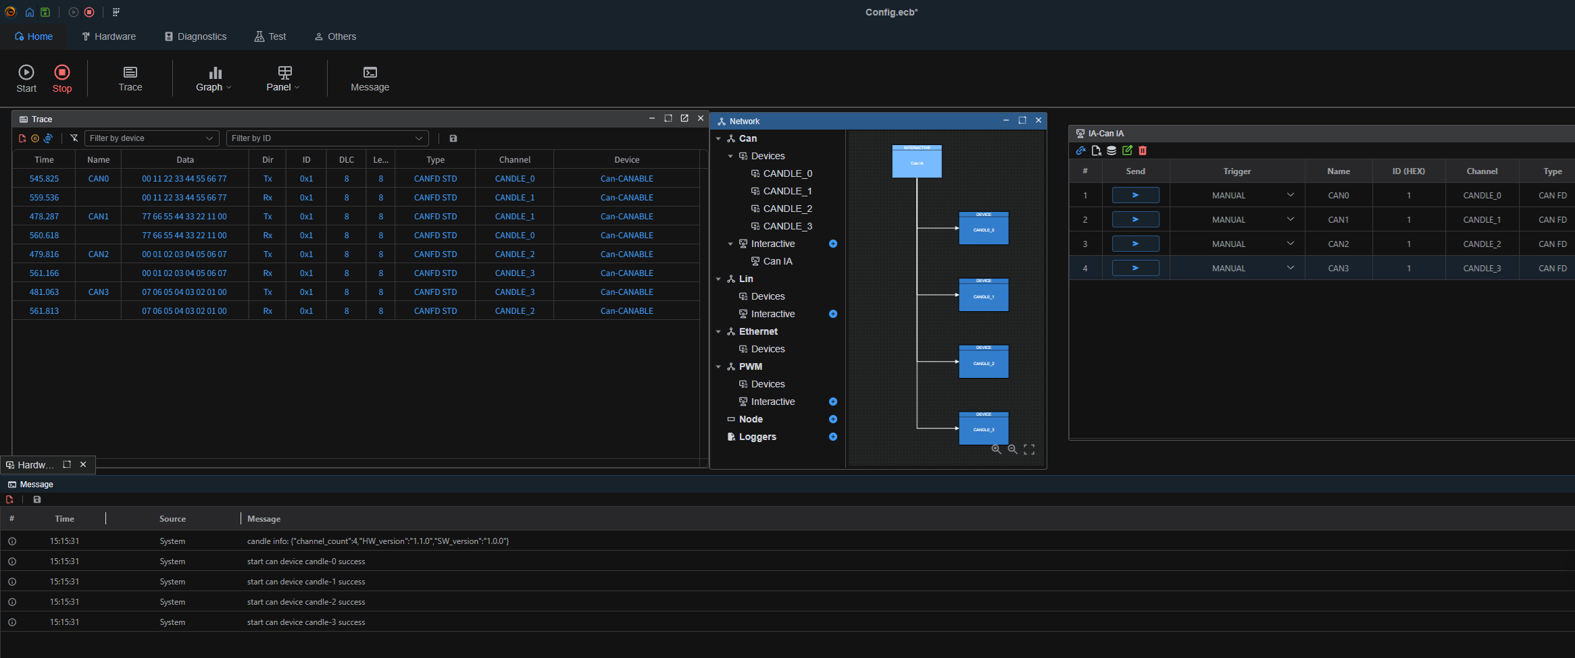Click the Stop button in the ribbon
Image resolution: width=1575 pixels, height=658 pixels.
62,79
